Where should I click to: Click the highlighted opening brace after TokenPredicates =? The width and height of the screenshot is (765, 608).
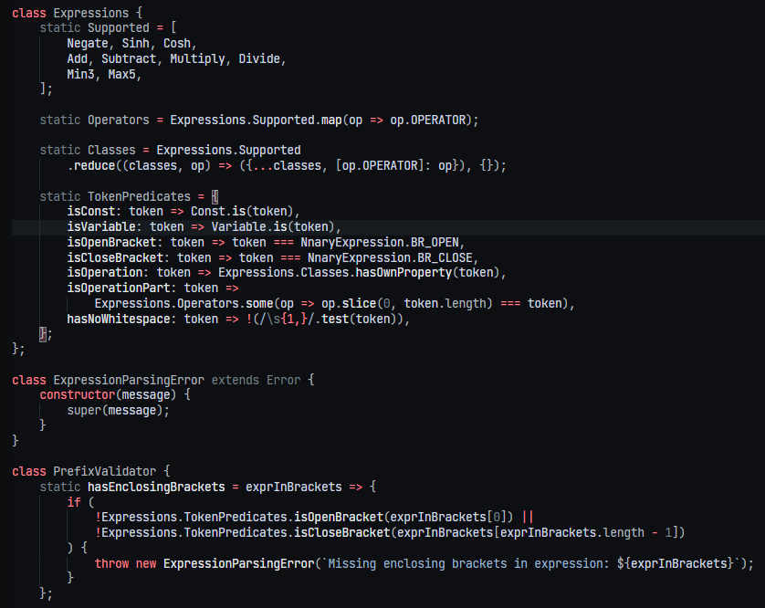(215, 196)
